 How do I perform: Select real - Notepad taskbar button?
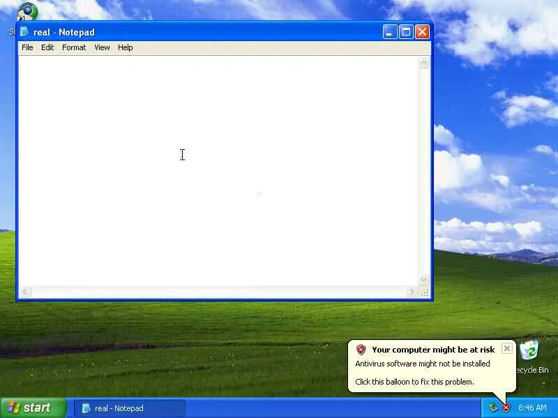click(130, 408)
